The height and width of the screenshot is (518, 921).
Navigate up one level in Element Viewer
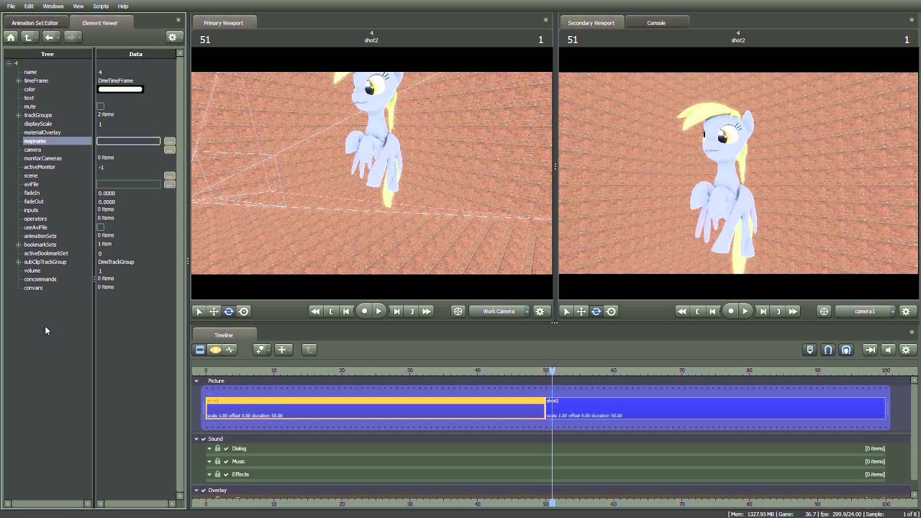pos(28,37)
